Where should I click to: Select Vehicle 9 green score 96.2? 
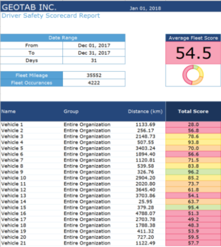click(193, 172)
